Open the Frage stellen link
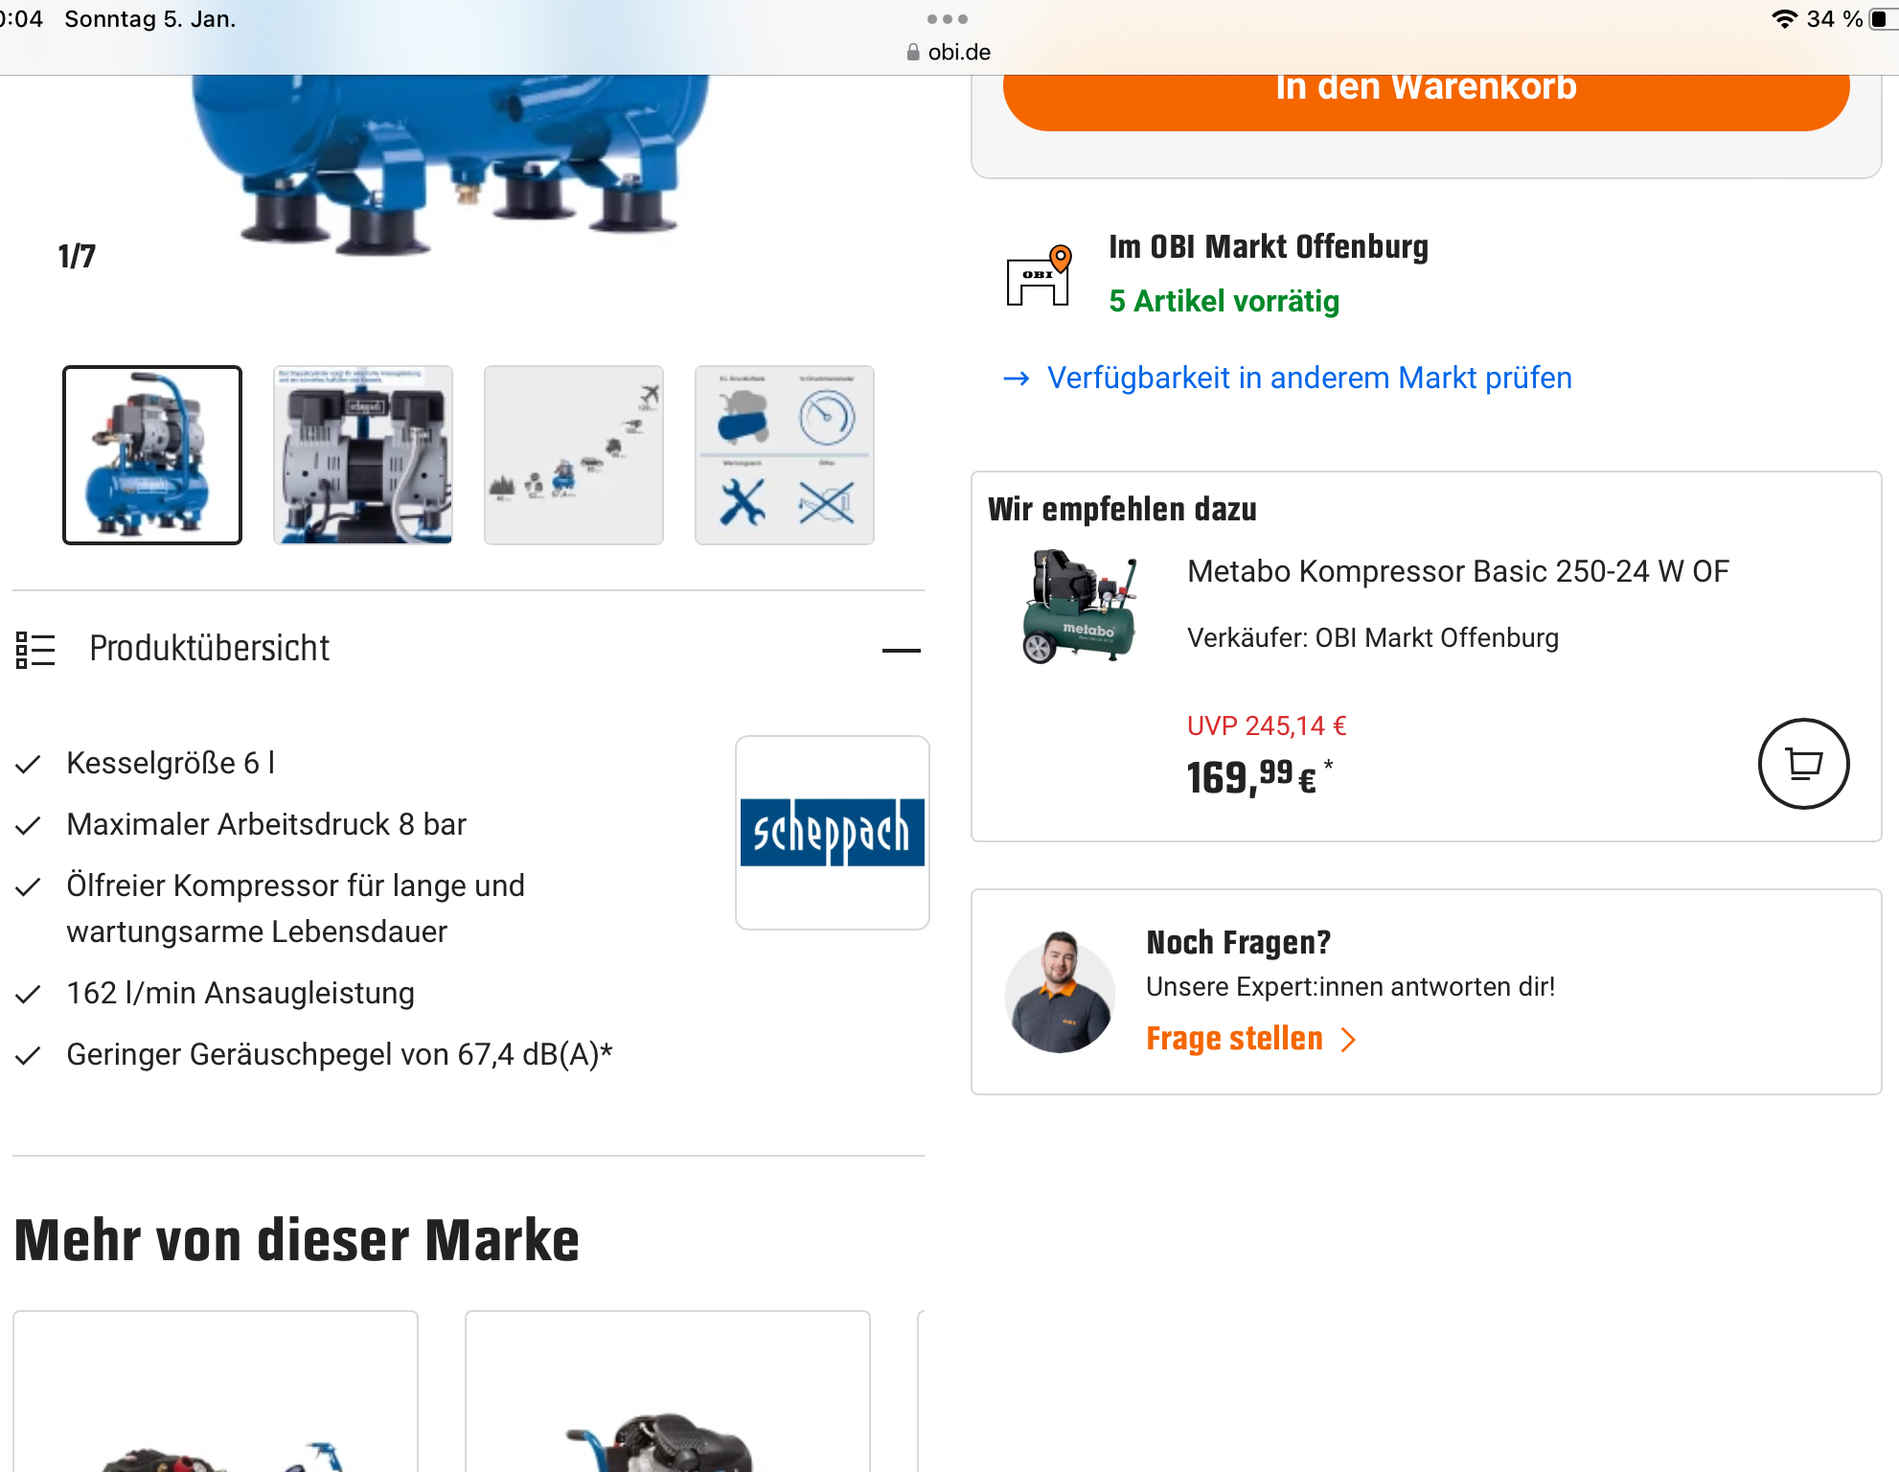This screenshot has height=1472, width=1899. pos(1234,1039)
